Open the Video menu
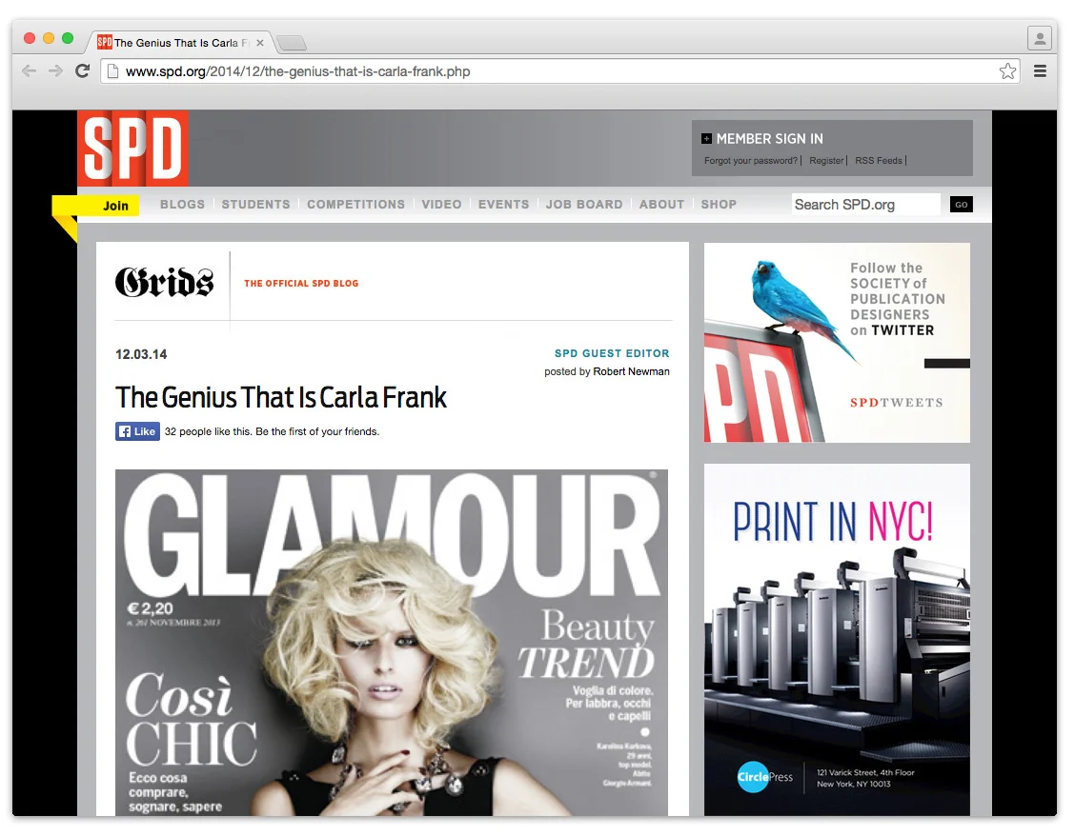Image resolution: width=1075 pixels, height=836 pixels. (441, 204)
